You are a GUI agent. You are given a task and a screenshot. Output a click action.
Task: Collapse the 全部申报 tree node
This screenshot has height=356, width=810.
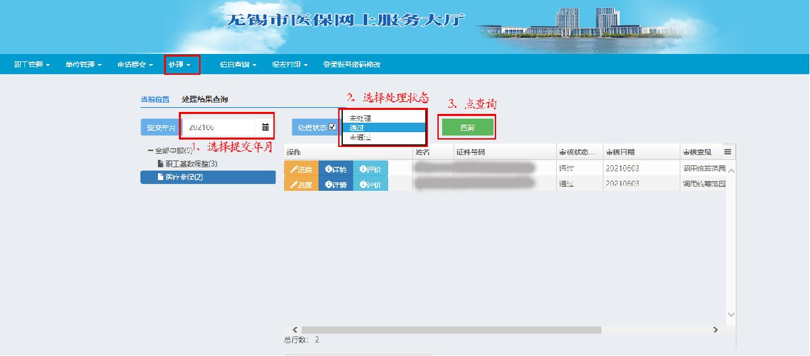click(151, 151)
